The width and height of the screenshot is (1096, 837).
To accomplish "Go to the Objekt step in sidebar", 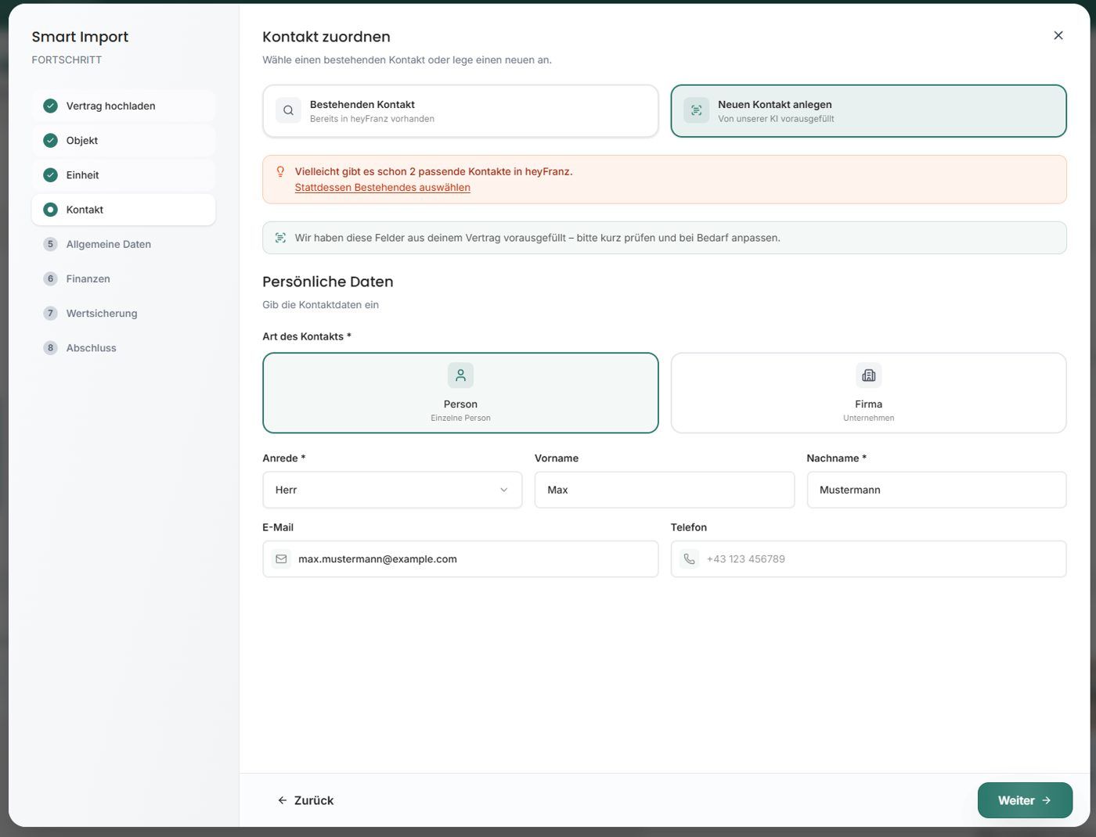I will point(124,141).
